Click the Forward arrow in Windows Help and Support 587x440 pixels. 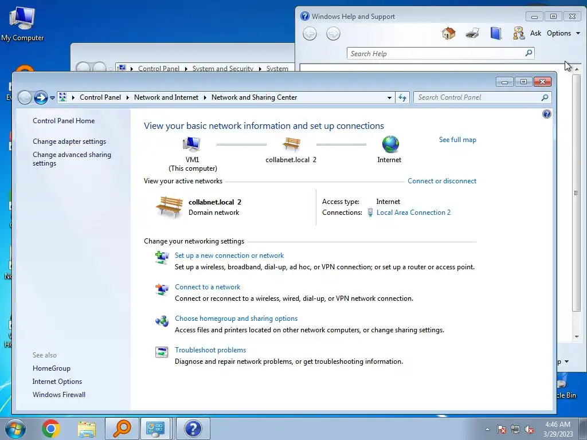click(x=333, y=34)
